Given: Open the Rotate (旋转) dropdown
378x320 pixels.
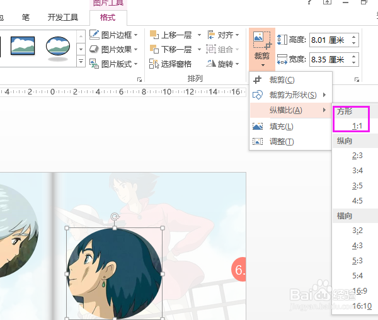Looking at the screenshot, I should pyautogui.click(x=222, y=64).
